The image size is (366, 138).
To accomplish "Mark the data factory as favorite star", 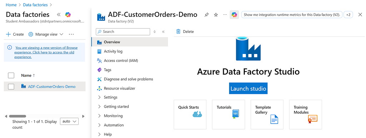I will 216,15.
